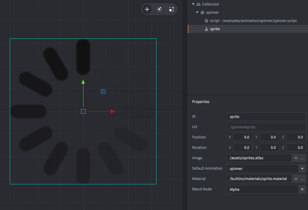This screenshot has width=308, height=210.
Task: Select the Rotate tool in the viewport toolbar
Action: (159, 9)
